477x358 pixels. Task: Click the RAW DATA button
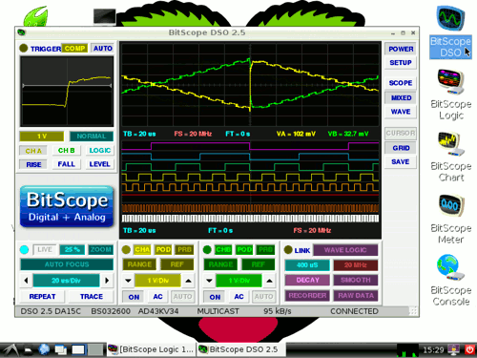pos(356,295)
